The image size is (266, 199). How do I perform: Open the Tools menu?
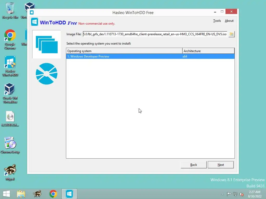[x=217, y=21]
